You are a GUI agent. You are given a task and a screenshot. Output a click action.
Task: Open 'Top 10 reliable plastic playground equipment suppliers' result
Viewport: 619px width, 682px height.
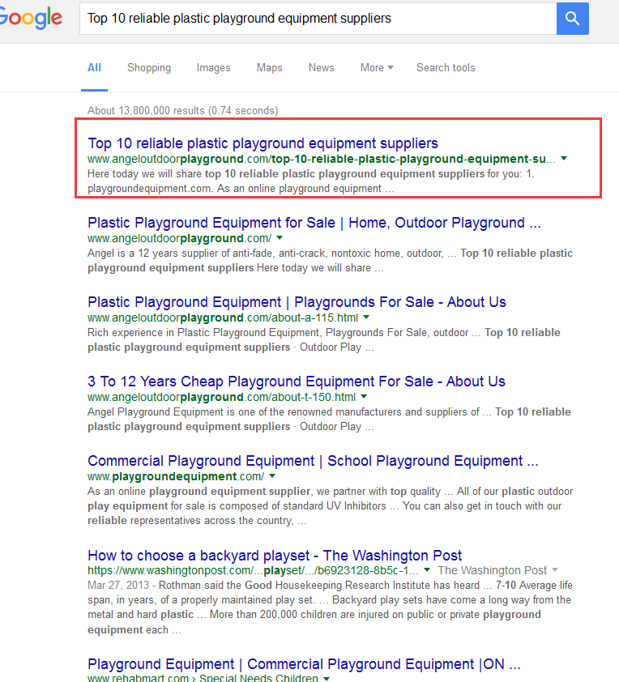point(263,143)
